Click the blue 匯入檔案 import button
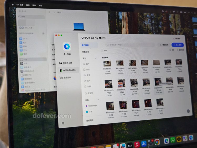Viewport: 197px width, 148px height. [178, 45]
